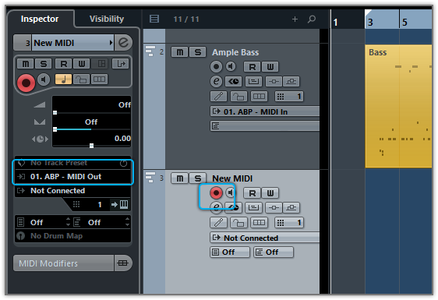The width and height of the screenshot is (438, 300).
Task: Expand the MIDI Modifiers section
Action: 64,263
